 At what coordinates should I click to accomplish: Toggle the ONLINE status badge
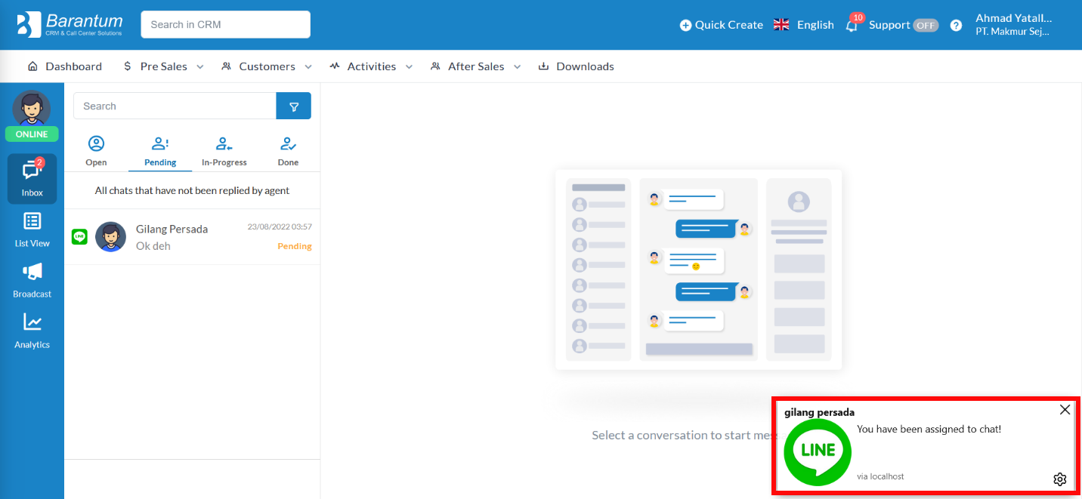32,134
